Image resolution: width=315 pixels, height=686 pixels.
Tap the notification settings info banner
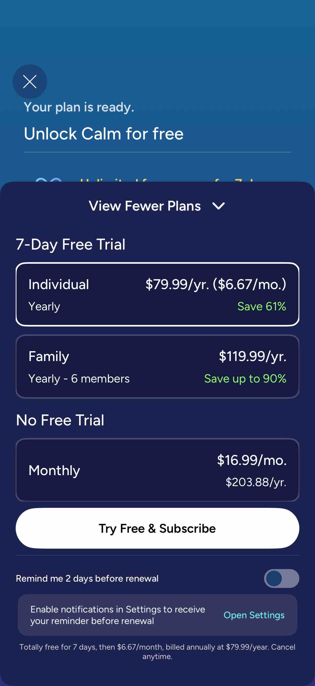157,615
